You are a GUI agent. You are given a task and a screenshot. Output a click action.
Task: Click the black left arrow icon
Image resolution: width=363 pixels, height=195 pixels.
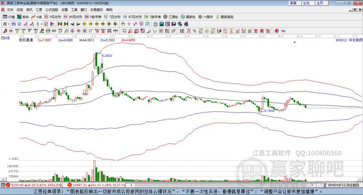[x=72, y=24]
